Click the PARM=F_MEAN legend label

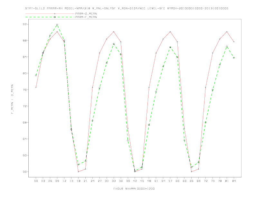(x=86, y=17)
